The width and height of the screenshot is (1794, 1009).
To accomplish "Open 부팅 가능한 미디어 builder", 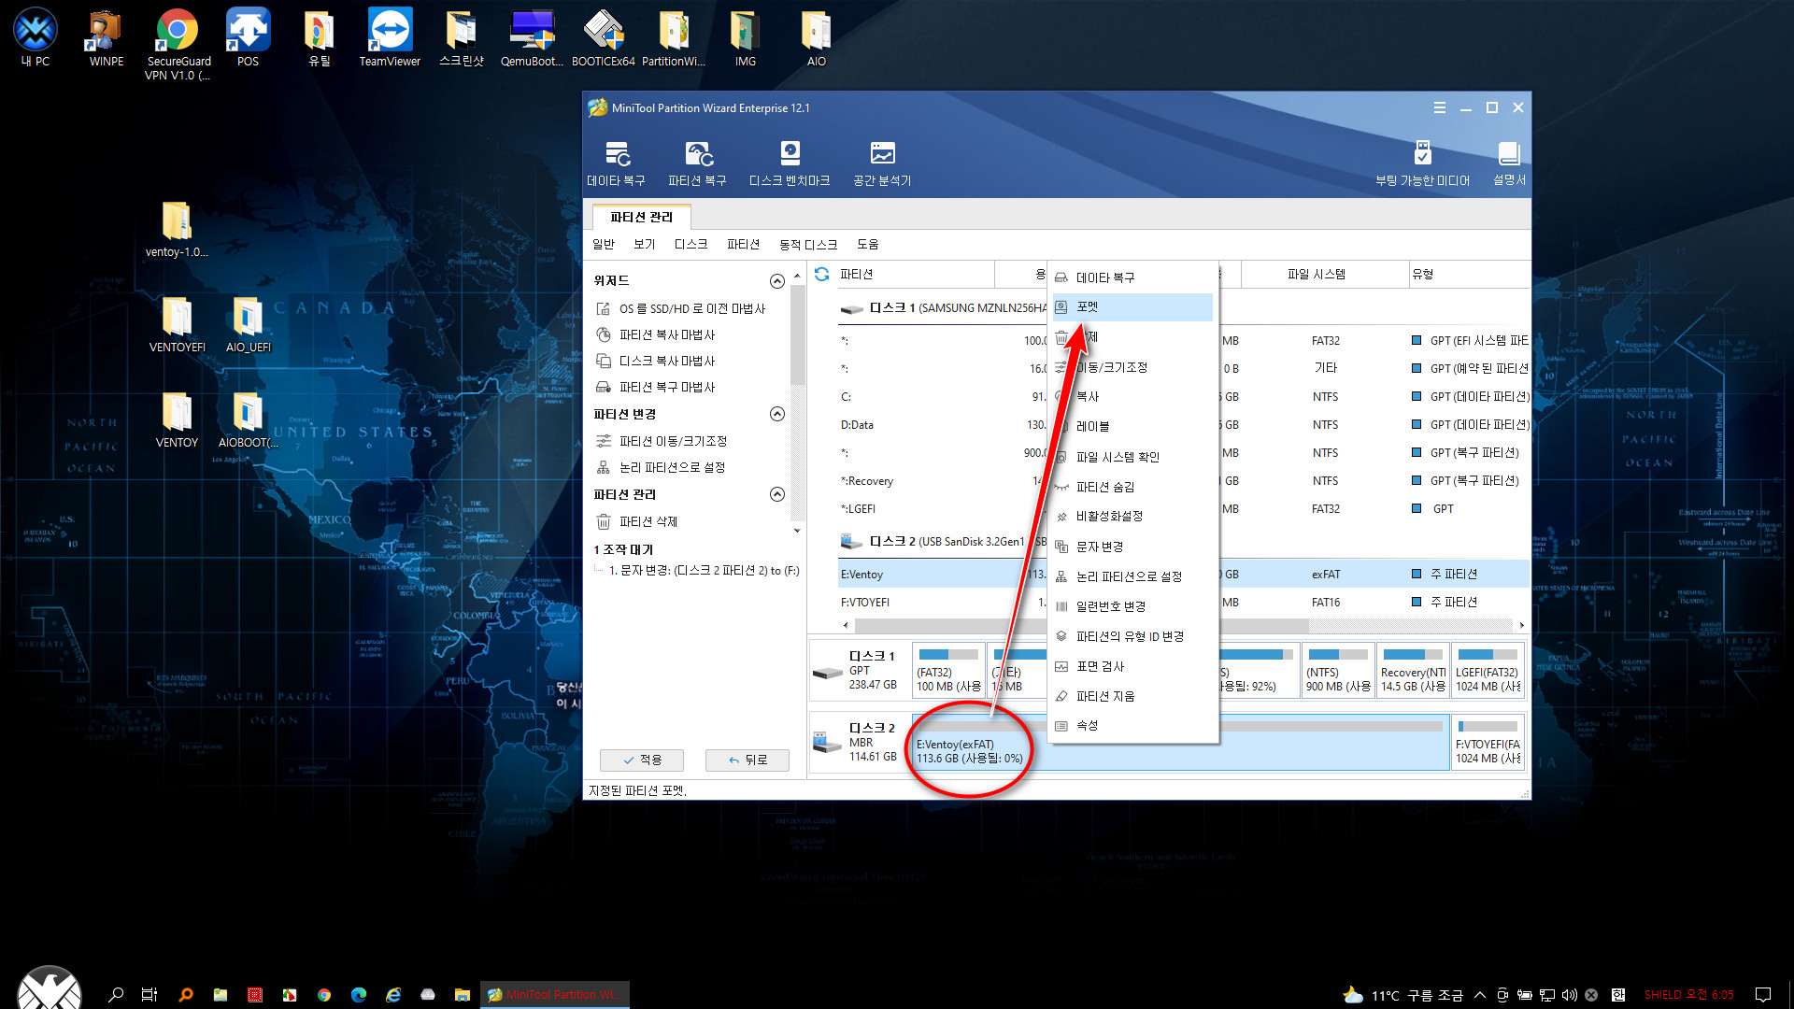I will (x=1422, y=163).
